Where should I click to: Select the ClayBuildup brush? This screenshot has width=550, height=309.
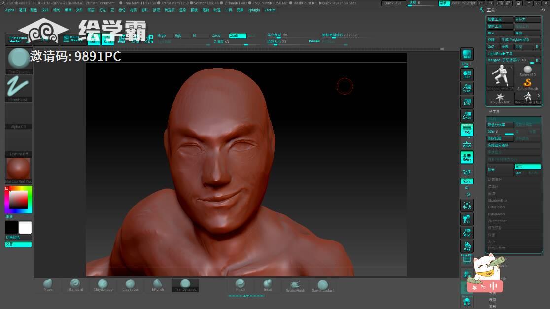[x=103, y=285]
